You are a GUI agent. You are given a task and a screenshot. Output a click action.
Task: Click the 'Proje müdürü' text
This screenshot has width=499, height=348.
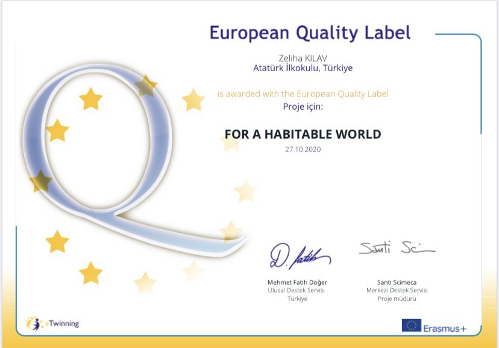point(397,299)
